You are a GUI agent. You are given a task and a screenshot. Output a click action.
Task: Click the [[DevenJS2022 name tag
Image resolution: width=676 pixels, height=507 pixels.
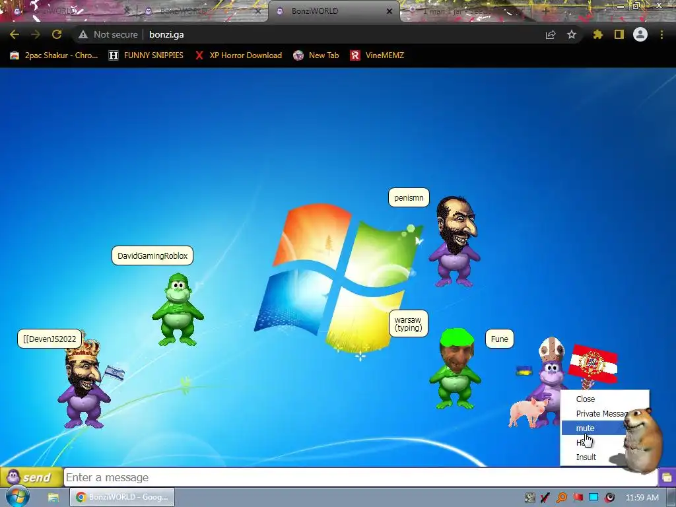point(50,339)
